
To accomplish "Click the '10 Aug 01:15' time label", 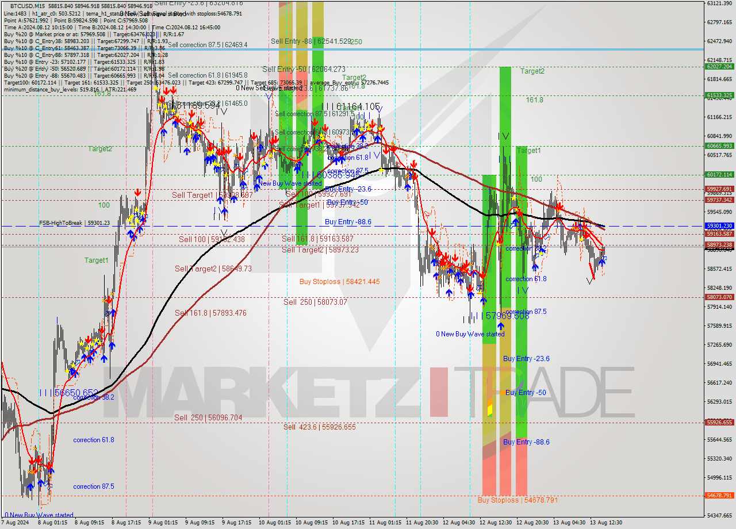I will click(x=274, y=523).
